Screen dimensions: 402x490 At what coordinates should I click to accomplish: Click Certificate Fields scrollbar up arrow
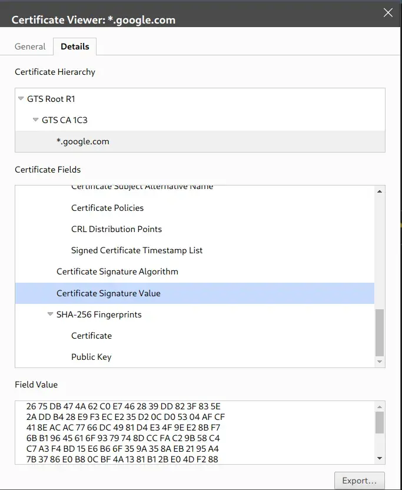(380, 191)
